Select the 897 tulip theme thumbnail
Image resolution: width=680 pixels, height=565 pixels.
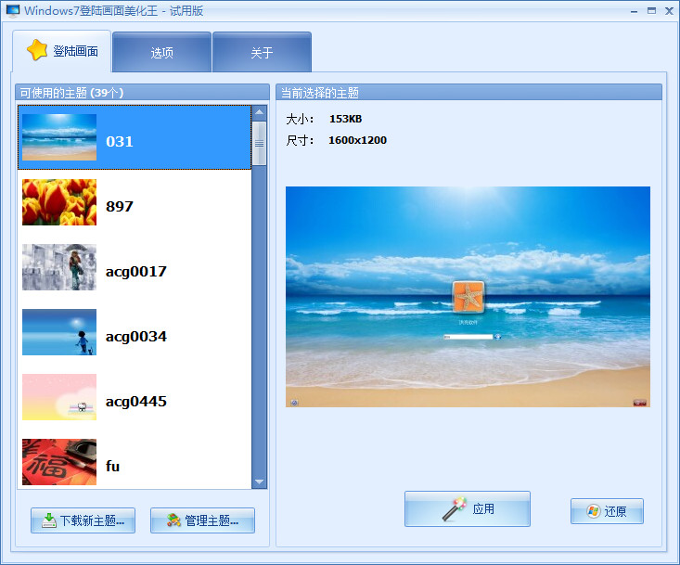click(x=59, y=202)
